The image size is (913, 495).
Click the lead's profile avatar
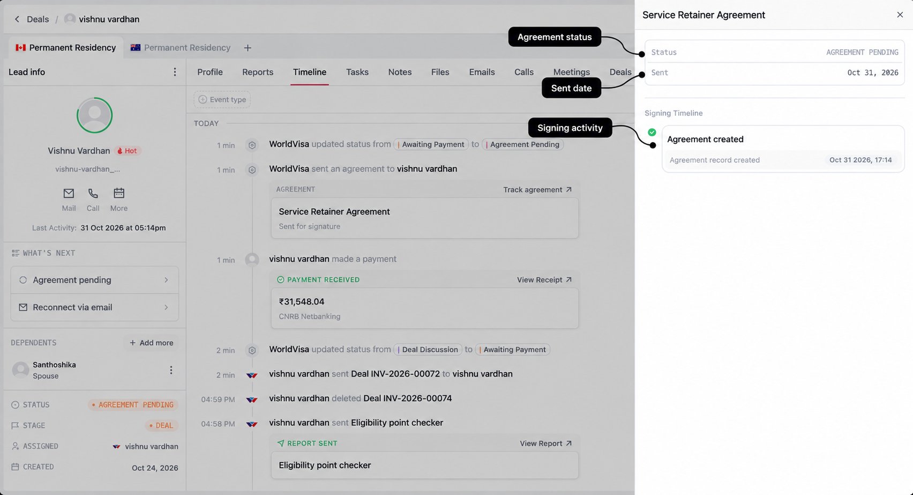[x=94, y=115]
